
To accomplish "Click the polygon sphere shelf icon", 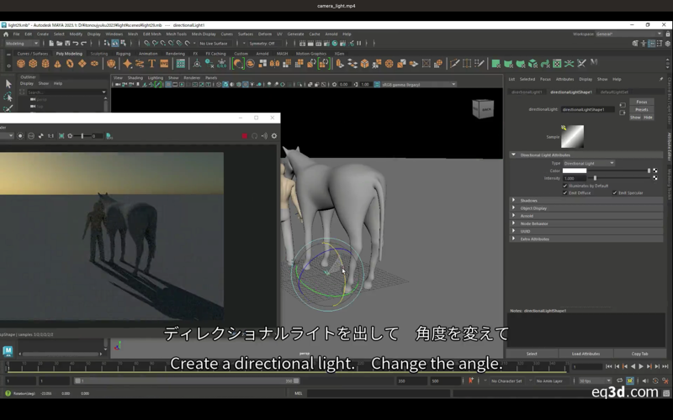I will (21, 64).
